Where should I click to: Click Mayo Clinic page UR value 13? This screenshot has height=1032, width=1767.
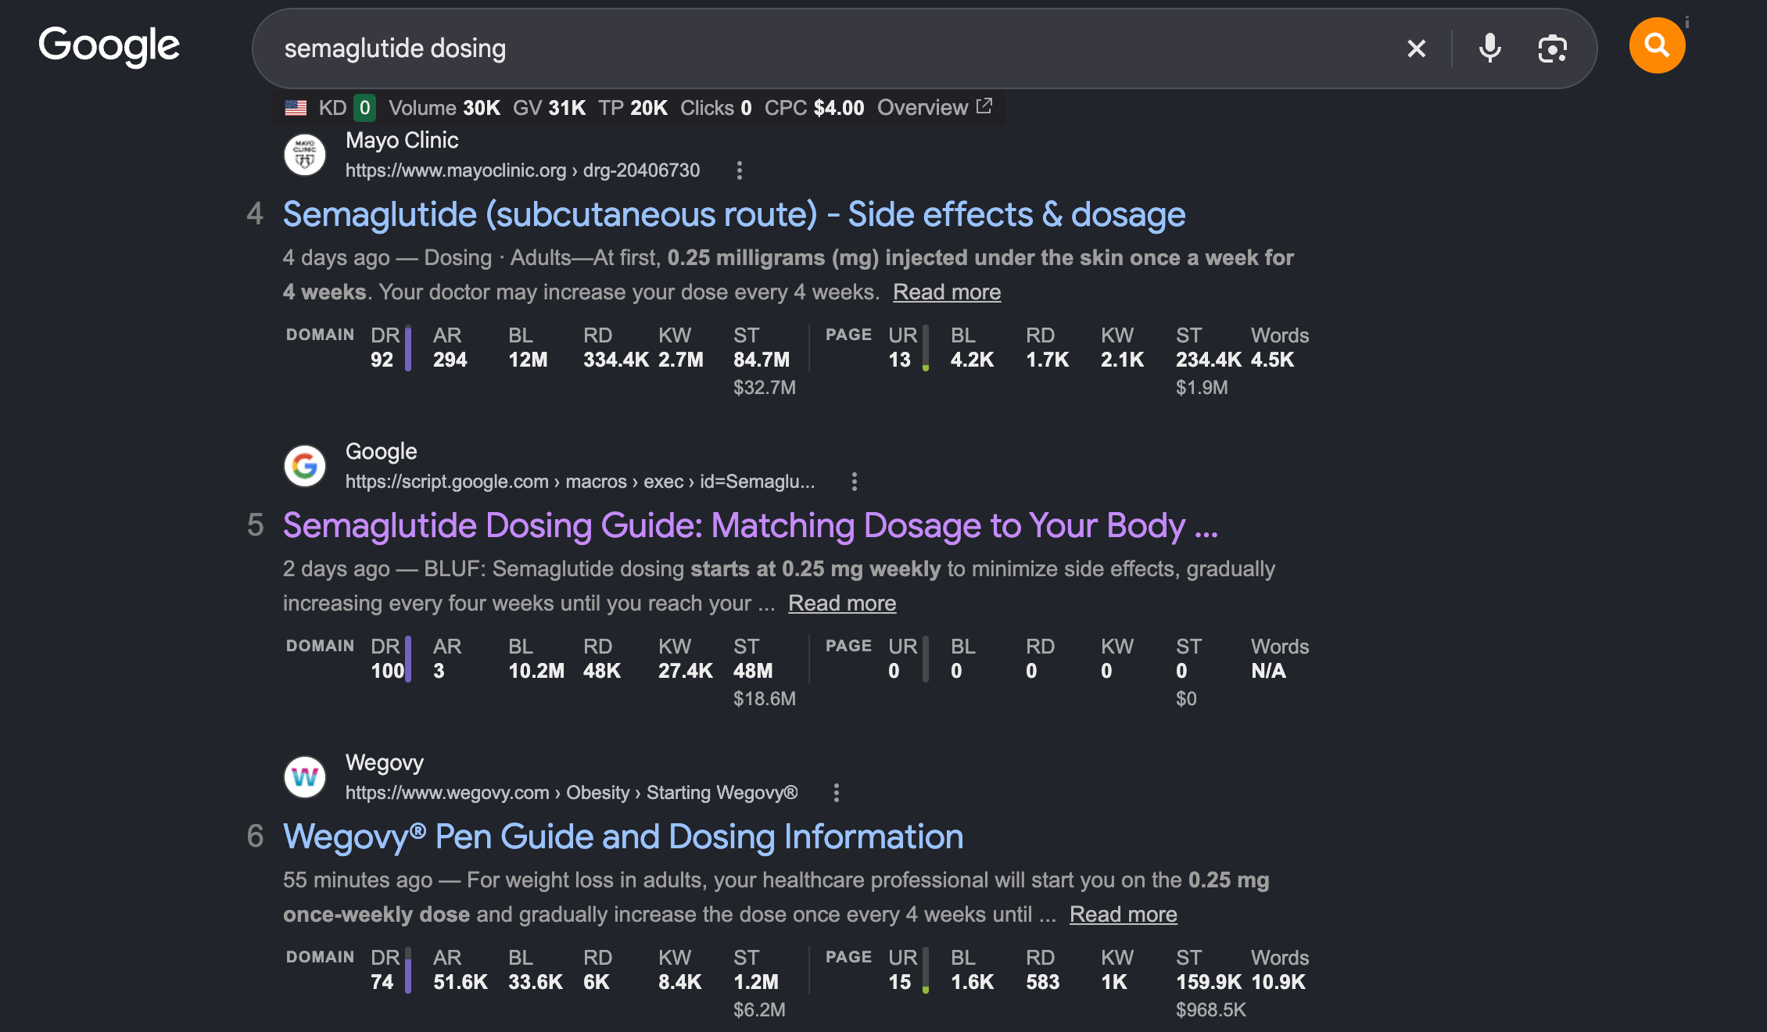pyautogui.click(x=900, y=360)
